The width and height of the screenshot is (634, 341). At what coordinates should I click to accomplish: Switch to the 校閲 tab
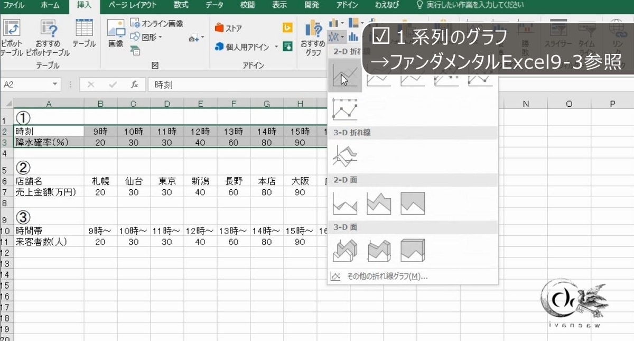coord(247,5)
